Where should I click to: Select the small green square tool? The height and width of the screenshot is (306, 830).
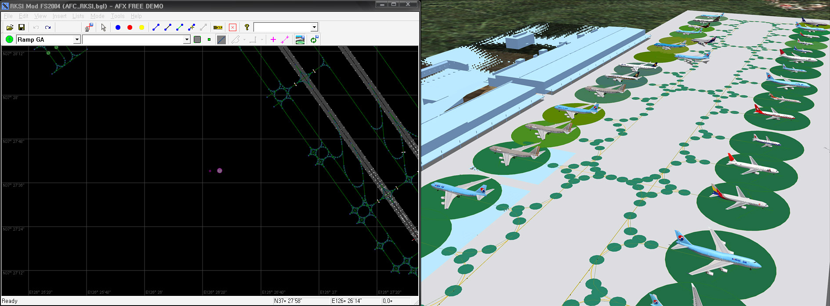coord(209,39)
